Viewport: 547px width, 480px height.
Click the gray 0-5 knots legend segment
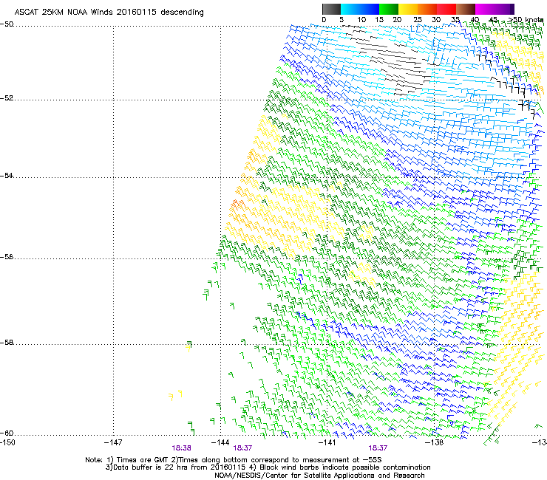point(331,9)
